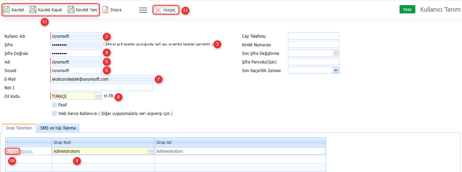
Task: Click the Şifre Peryodu(Gün) field
Action: [314, 62]
